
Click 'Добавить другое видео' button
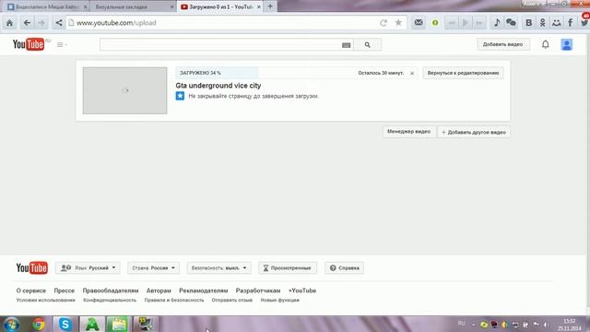[474, 132]
